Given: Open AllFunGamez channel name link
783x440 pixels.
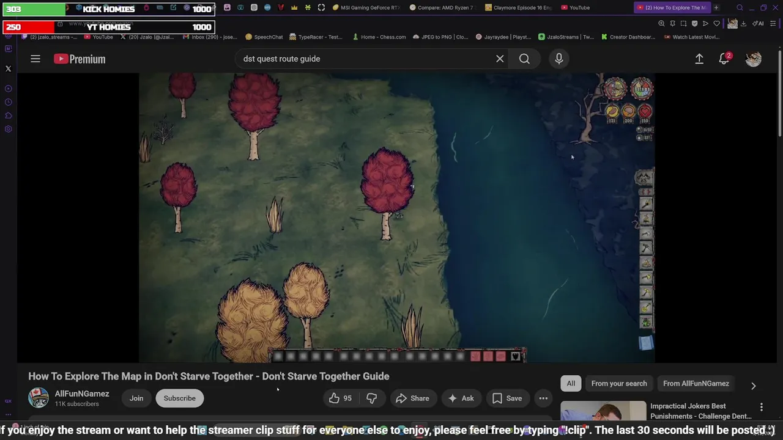Looking at the screenshot, I should 82,394.
